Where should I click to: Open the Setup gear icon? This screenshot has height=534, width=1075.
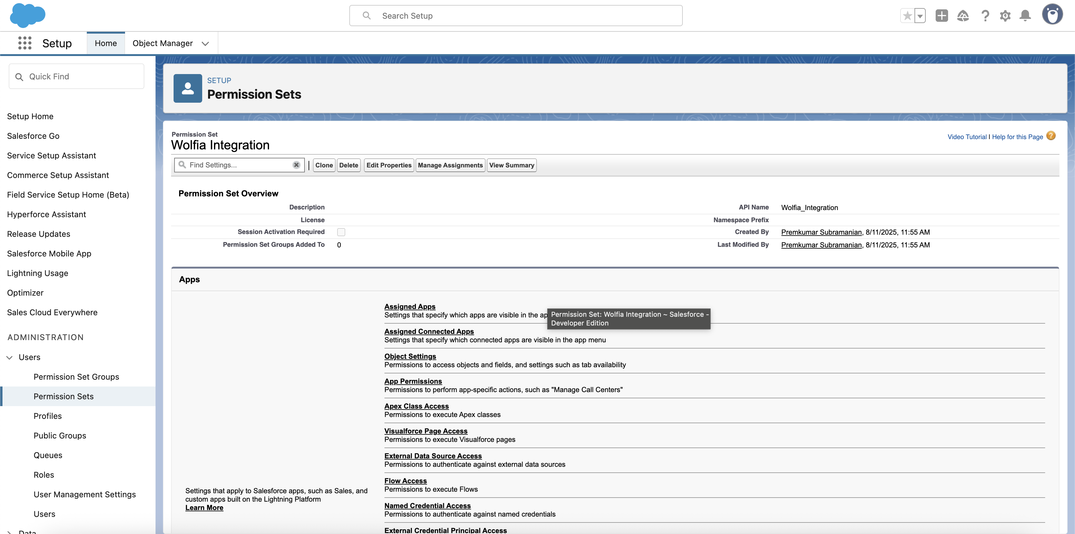(x=1005, y=16)
